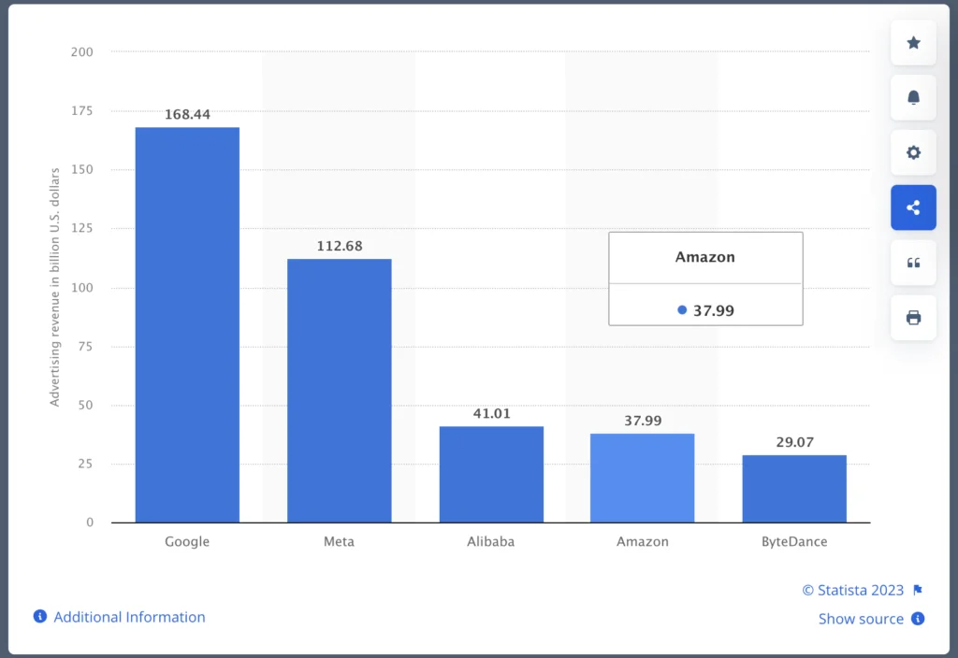Click the © Statista 2023 link
The width and height of the screenshot is (958, 658).
(x=853, y=591)
